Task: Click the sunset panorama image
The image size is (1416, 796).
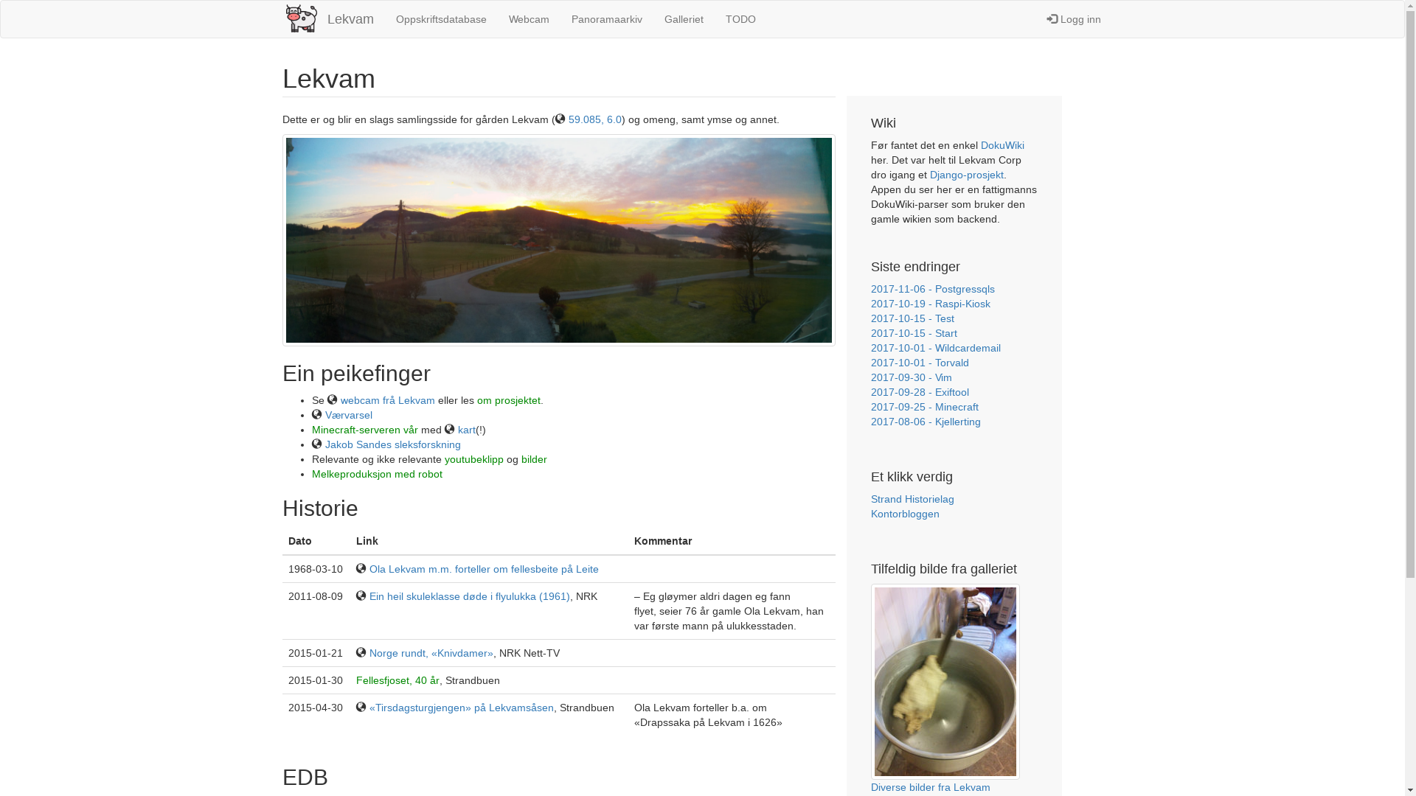Action: (558, 240)
